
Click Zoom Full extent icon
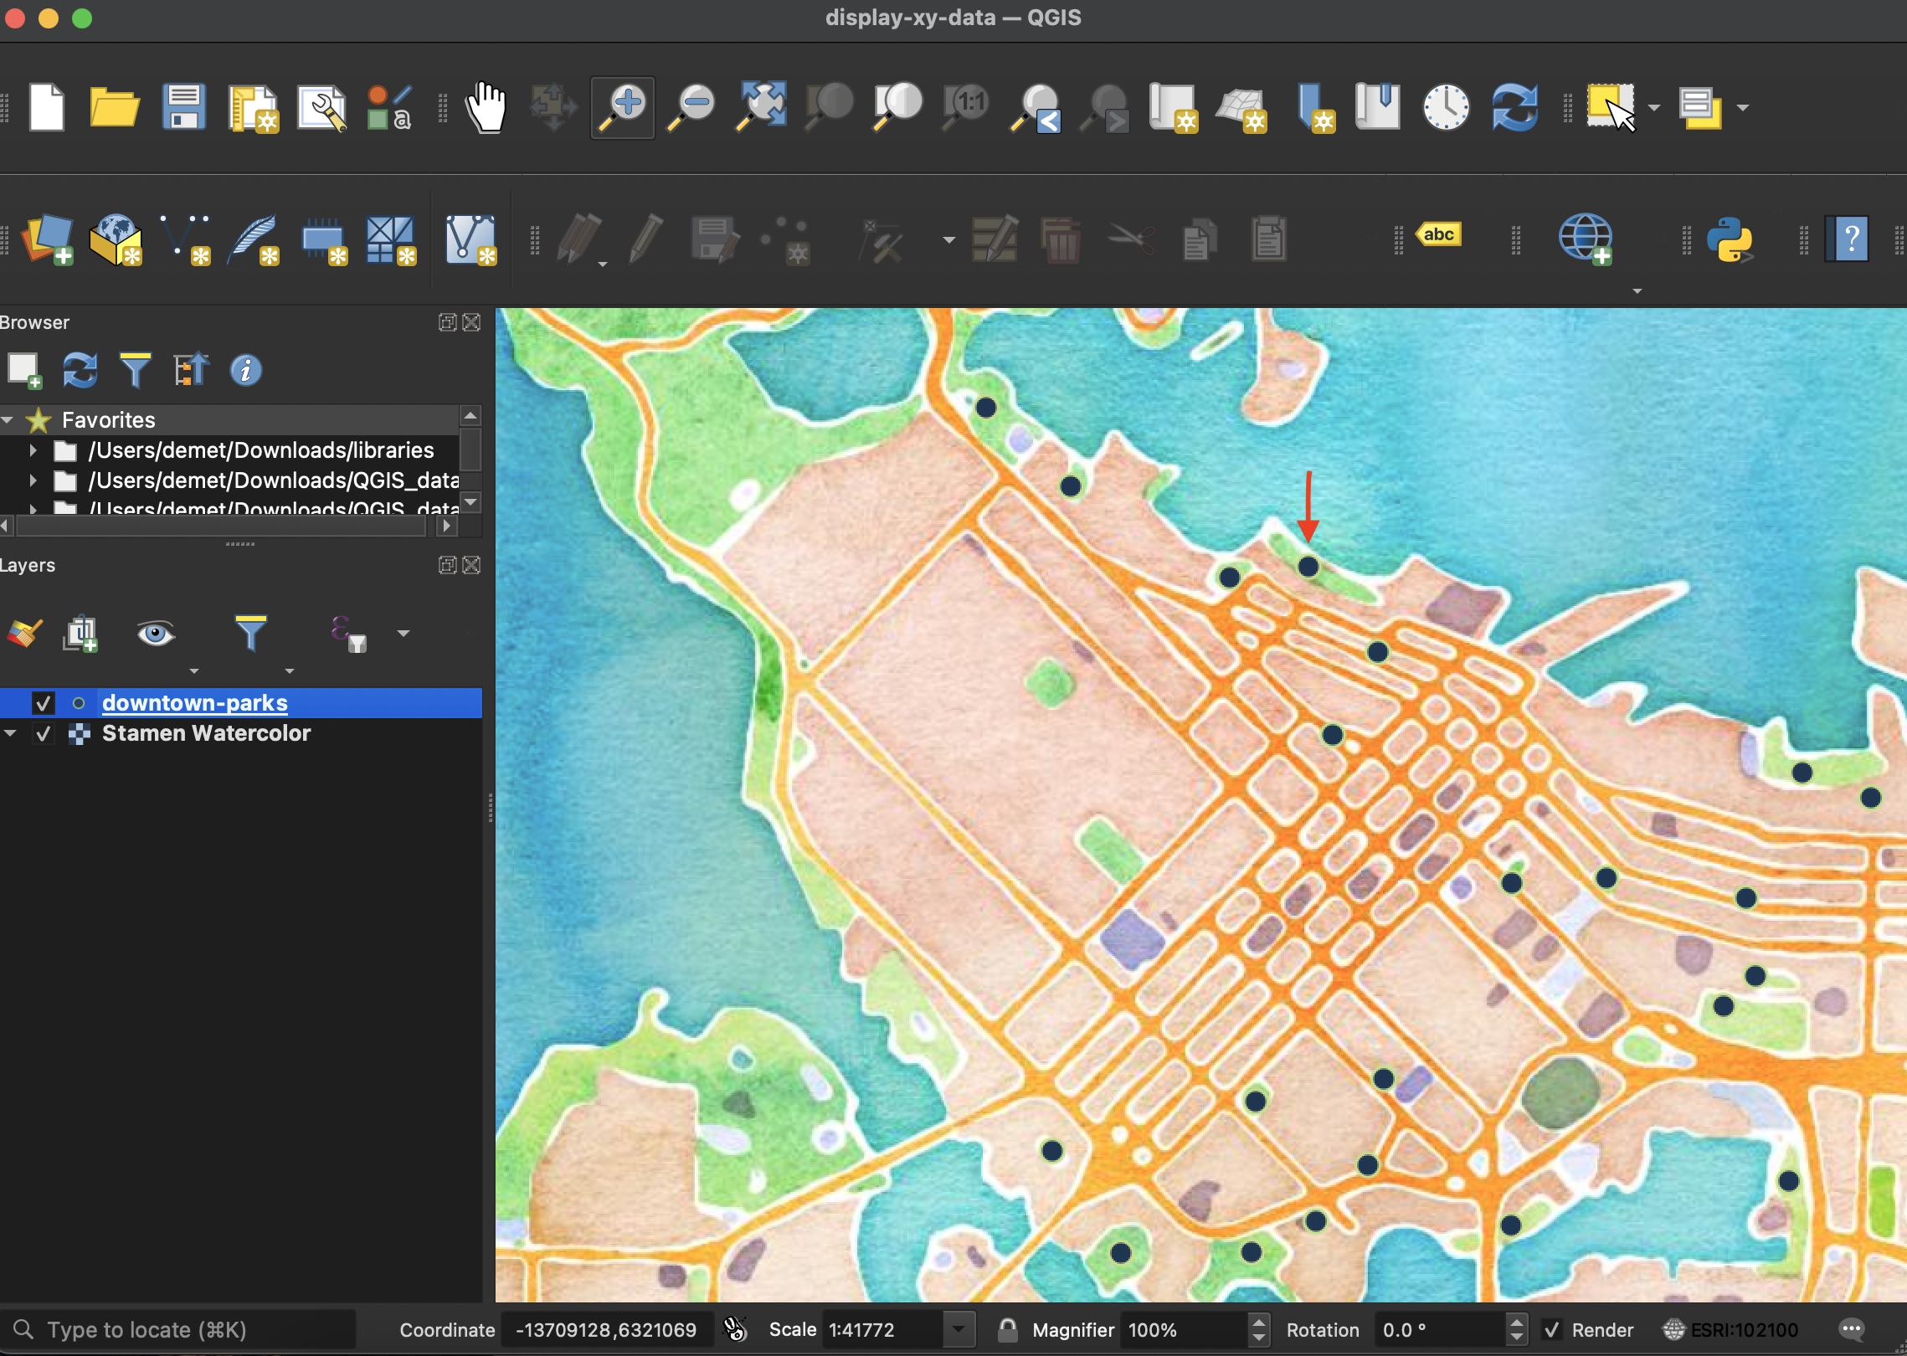[760, 107]
